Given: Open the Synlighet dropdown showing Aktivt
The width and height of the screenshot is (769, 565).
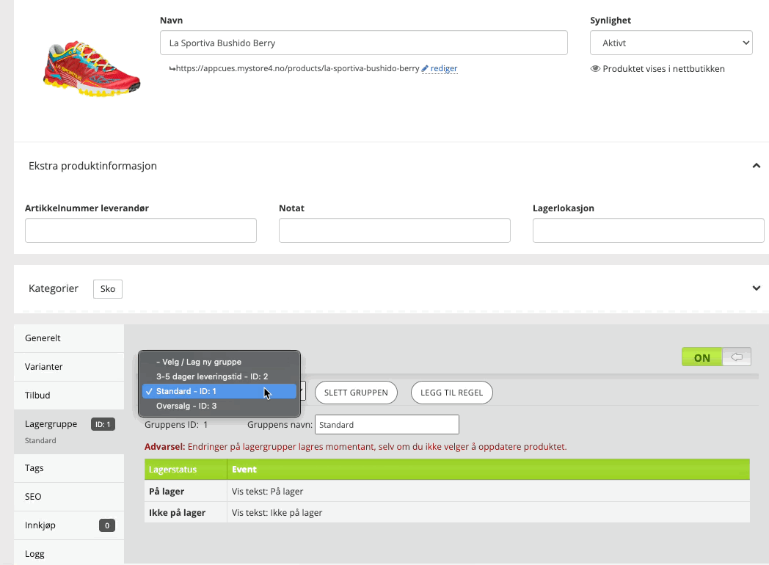Looking at the screenshot, I should (671, 43).
